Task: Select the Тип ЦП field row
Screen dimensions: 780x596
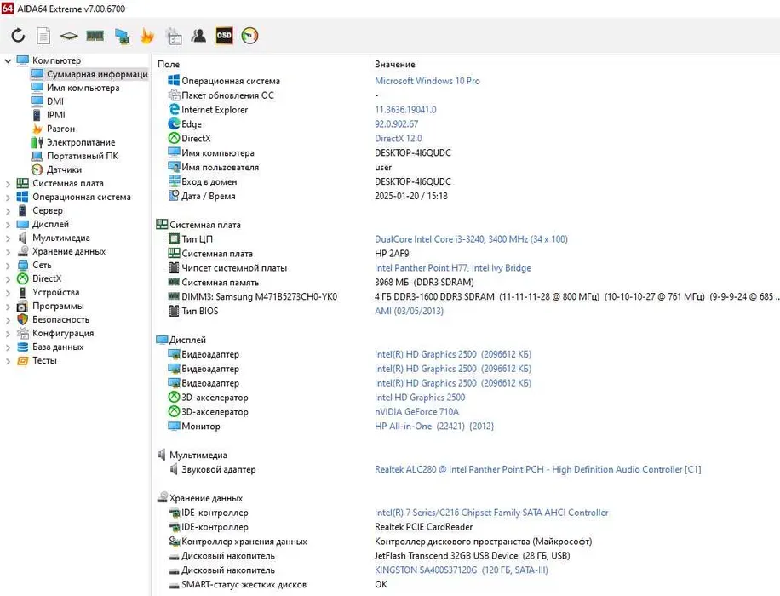Action: pyautogui.click(x=191, y=238)
